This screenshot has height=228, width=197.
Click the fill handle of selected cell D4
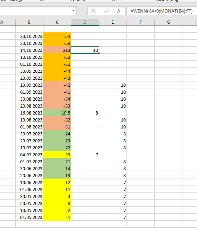(99, 54)
